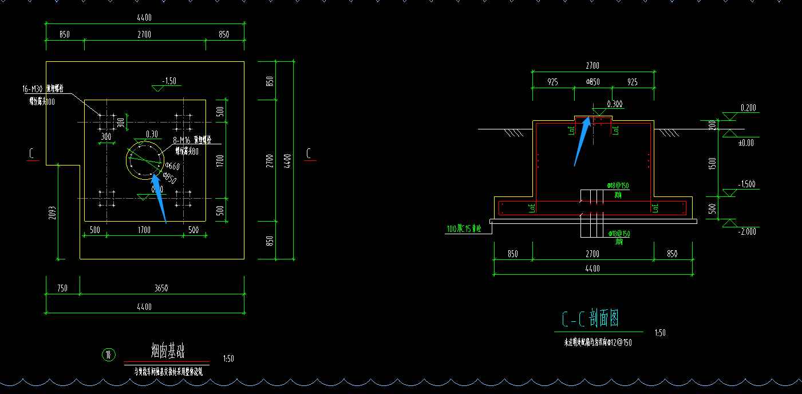Select the 3650 dimension text
The width and height of the screenshot is (802, 394).
pos(161,289)
